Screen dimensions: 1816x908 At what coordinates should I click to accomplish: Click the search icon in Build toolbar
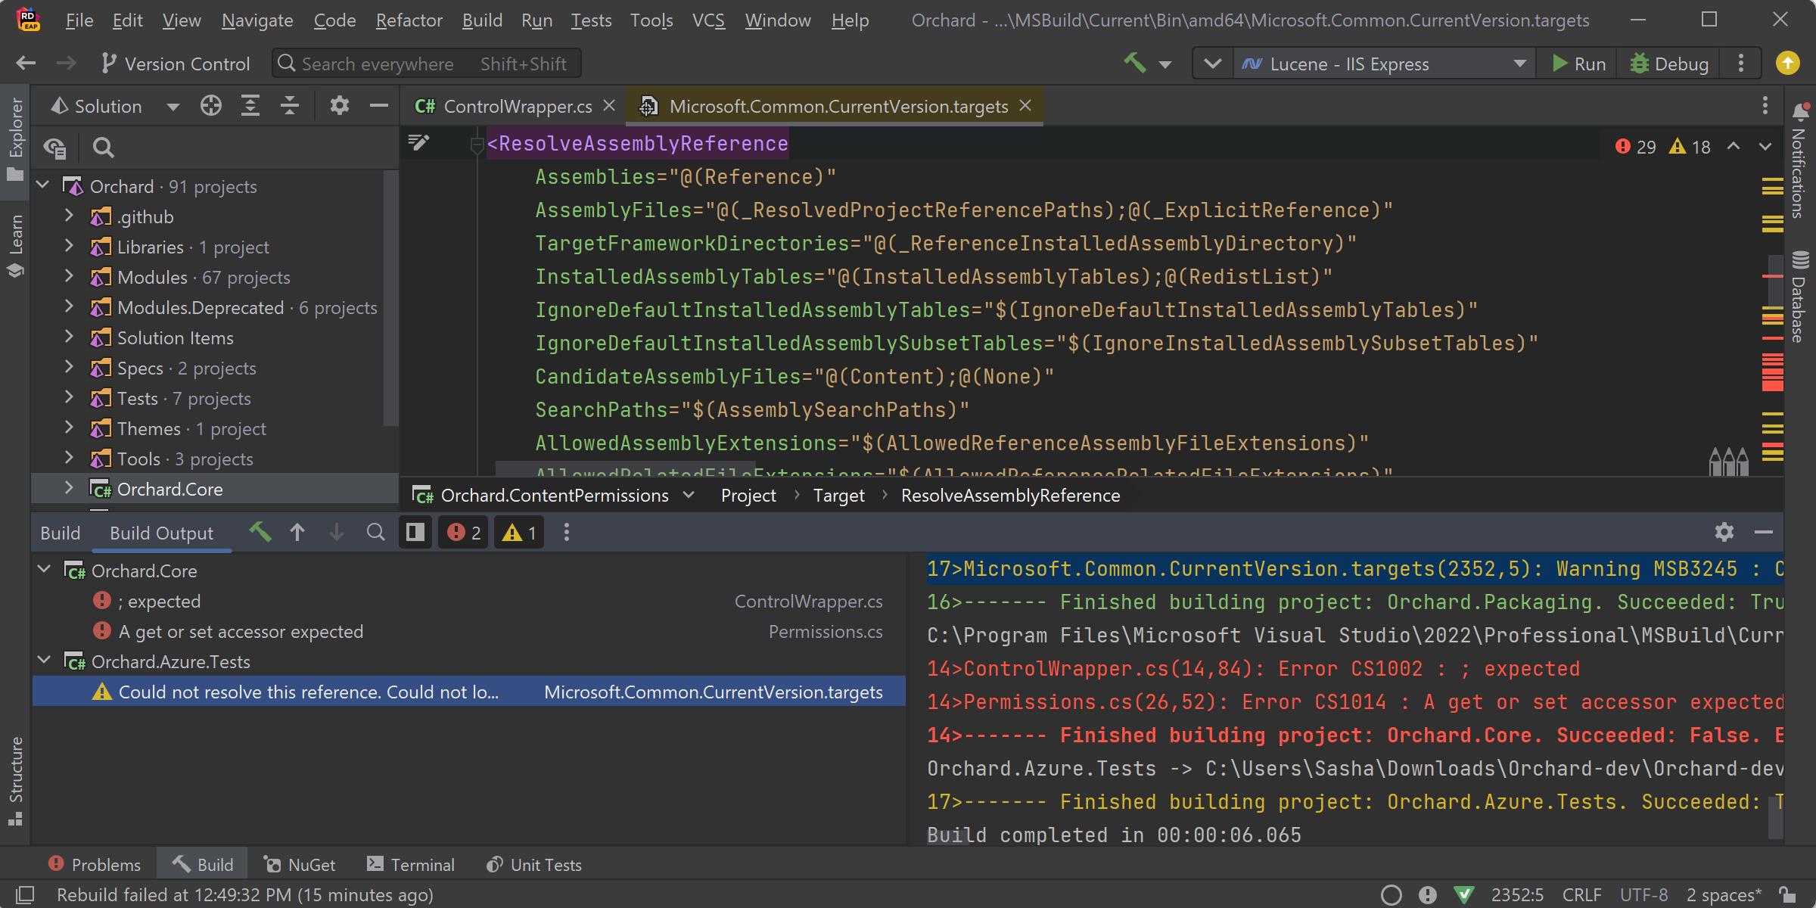375,533
